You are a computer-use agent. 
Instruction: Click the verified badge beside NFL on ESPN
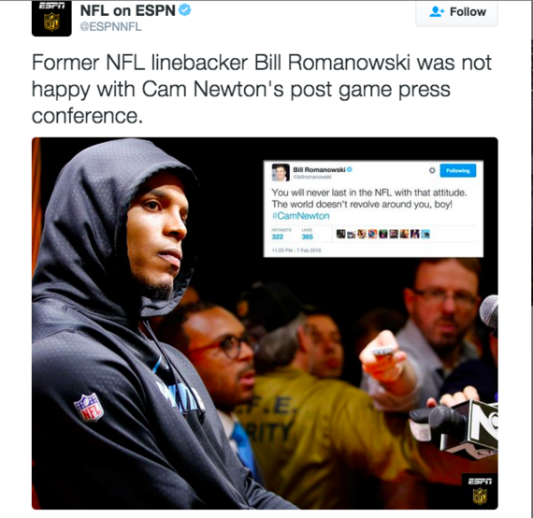tap(185, 10)
